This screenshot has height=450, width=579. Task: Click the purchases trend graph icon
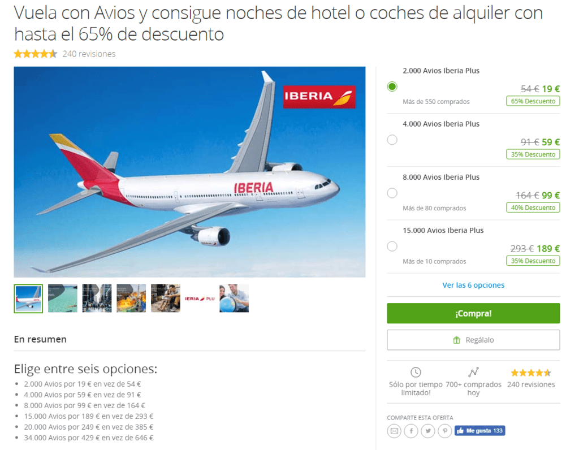pos(473,372)
